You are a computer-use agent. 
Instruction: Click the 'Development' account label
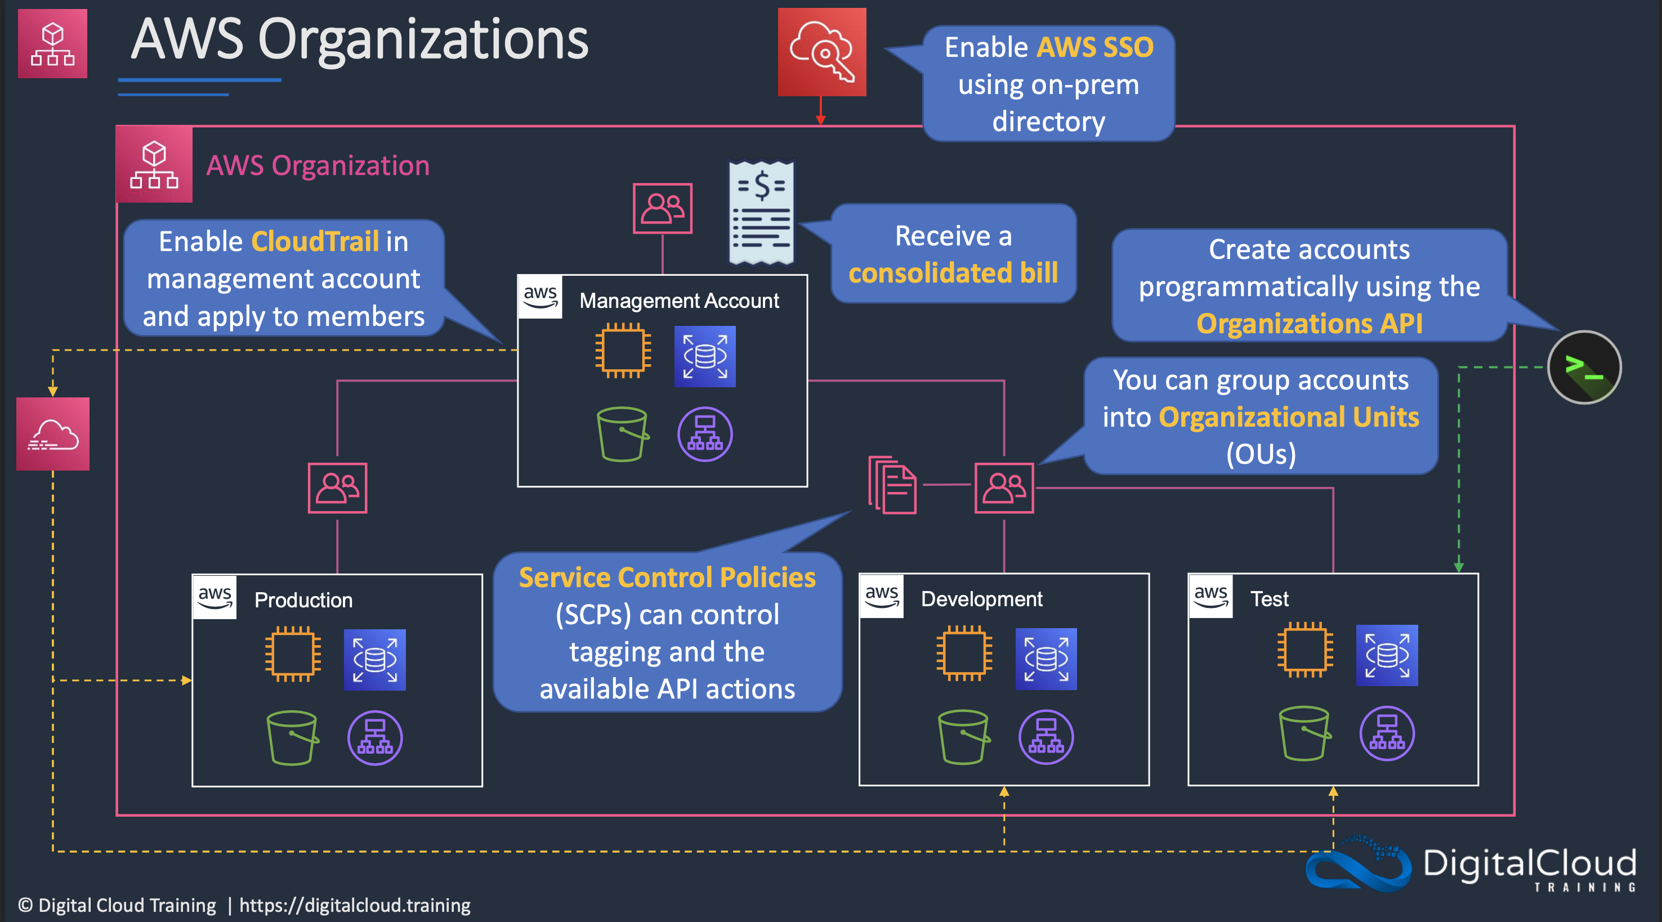coord(981,599)
